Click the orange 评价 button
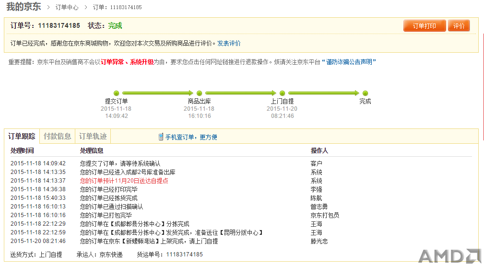 point(459,26)
